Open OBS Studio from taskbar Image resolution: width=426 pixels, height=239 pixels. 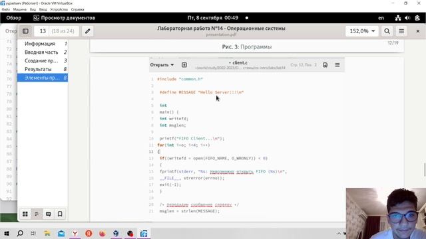[130, 233]
